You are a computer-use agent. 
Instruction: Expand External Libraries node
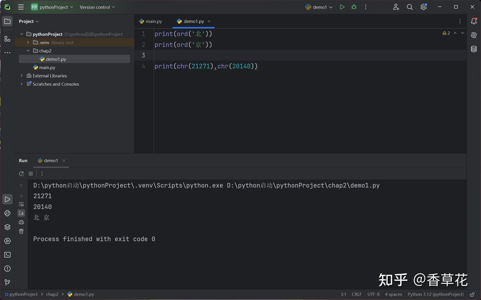(22, 76)
